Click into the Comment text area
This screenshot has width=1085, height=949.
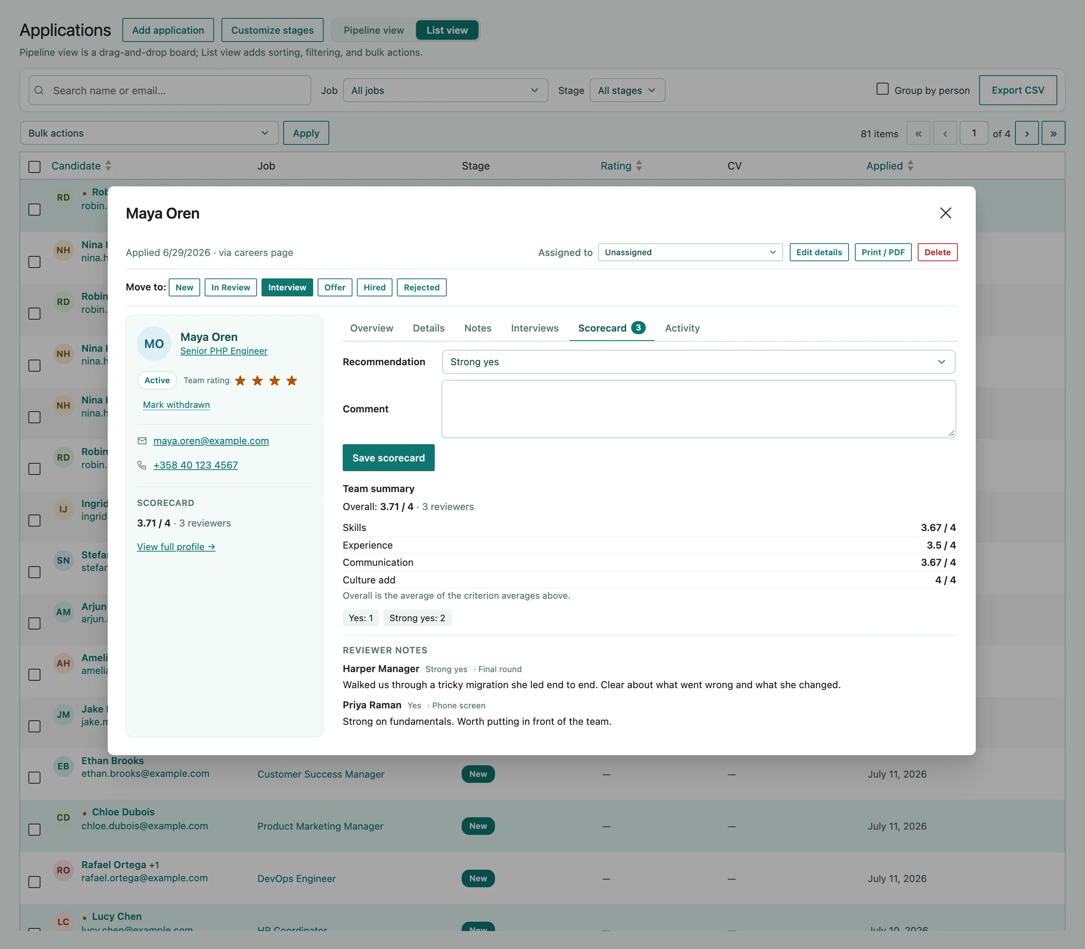699,409
